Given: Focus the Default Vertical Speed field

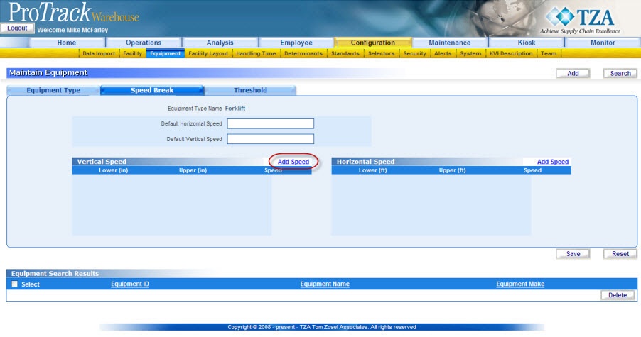Looking at the screenshot, I should [x=271, y=139].
